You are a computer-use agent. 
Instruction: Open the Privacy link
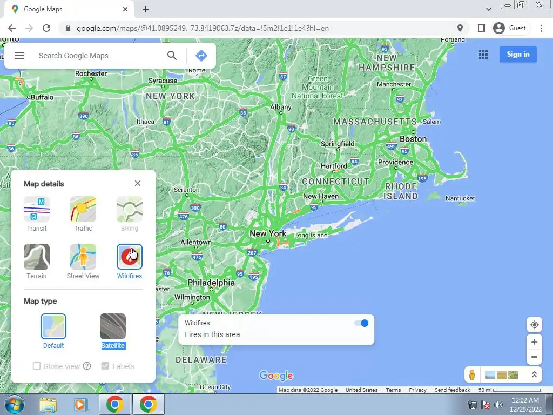pyautogui.click(x=417, y=390)
